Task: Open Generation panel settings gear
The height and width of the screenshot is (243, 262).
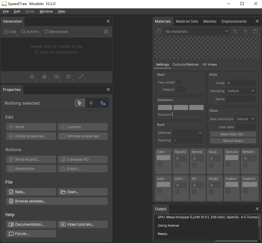Action: tap(106, 32)
